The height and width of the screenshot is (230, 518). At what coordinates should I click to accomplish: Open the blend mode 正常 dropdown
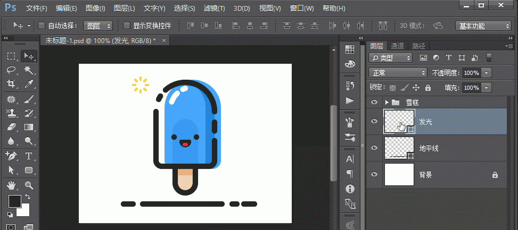tap(398, 72)
